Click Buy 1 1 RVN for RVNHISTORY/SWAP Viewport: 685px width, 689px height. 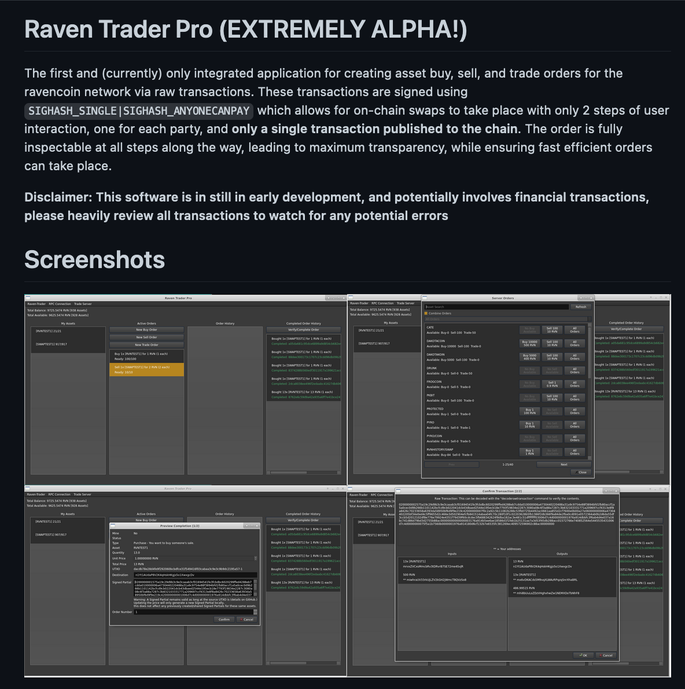pos(529,452)
